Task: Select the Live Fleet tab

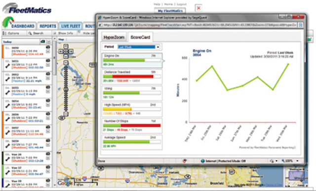Action: pyautogui.click(x=71, y=26)
